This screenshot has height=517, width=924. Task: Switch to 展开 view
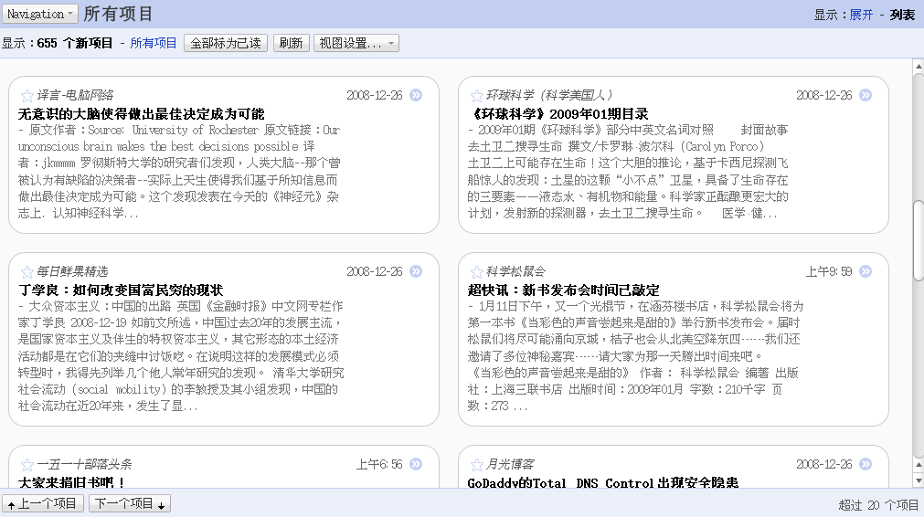861,15
